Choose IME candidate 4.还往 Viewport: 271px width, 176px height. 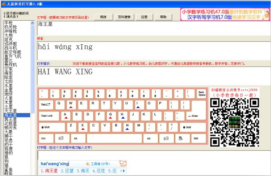[99, 171]
